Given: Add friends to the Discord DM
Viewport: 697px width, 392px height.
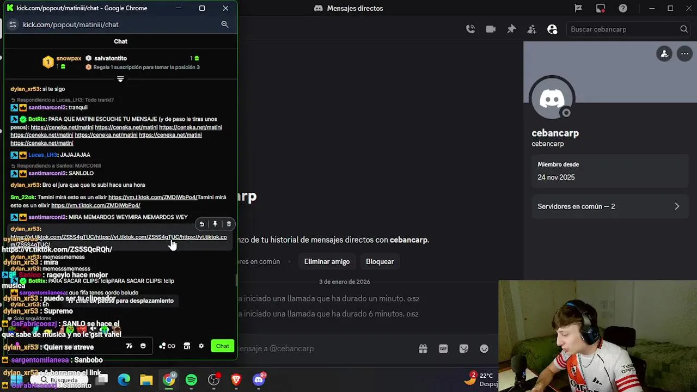Looking at the screenshot, I should (532, 29).
